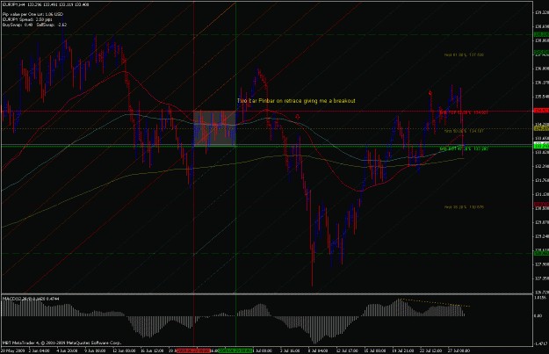Click the MACD(12,26,9) indicator label
The height and width of the screenshot is (354, 549).
coord(31,299)
